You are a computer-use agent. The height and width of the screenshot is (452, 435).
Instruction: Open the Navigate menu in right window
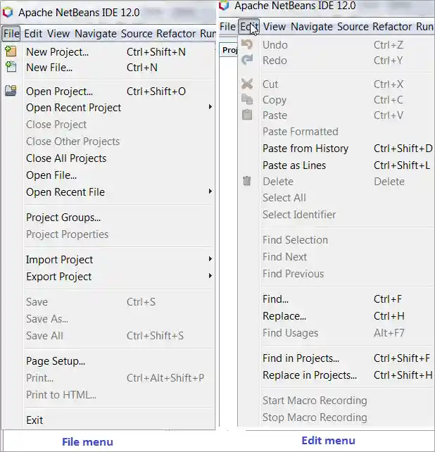312,27
